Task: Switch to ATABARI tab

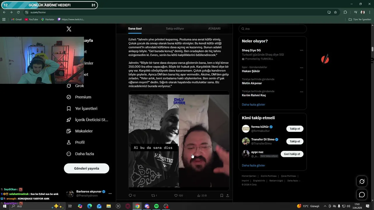Action: click(x=214, y=29)
